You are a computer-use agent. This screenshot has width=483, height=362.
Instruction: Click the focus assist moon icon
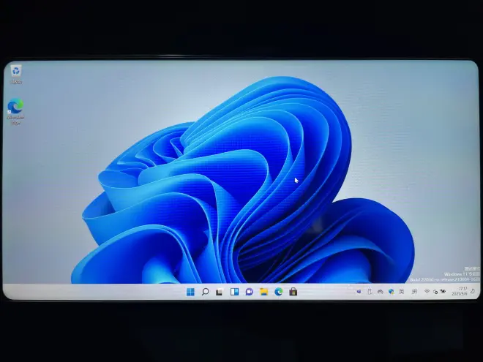473,291
